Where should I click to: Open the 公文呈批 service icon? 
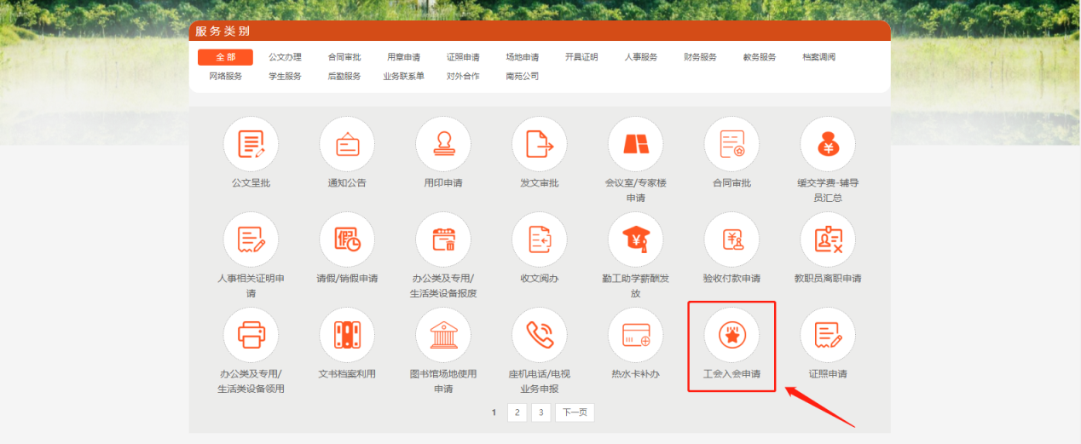click(x=251, y=143)
